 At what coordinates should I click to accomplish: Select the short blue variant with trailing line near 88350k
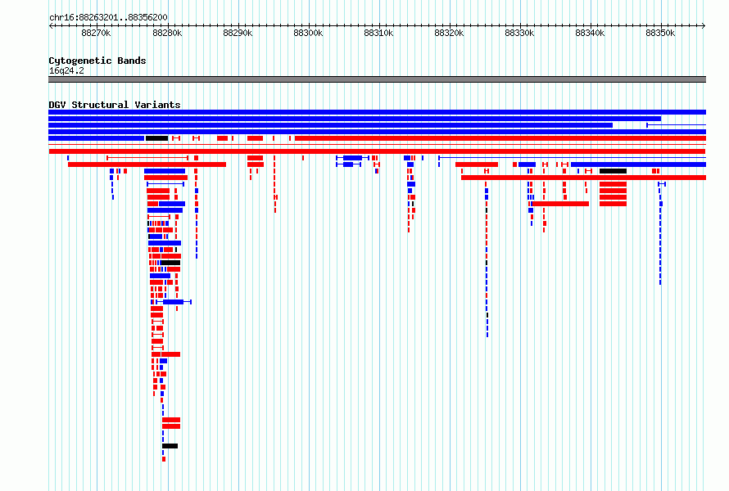pyautogui.click(x=677, y=125)
